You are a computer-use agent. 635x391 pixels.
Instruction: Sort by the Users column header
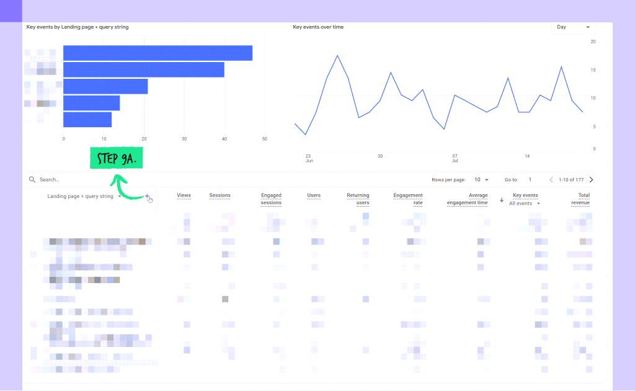click(x=313, y=195)
